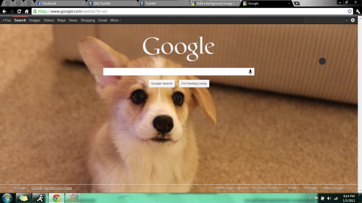This screenshot has height=203, width=362.
Task: Go to the home page icon
Action: [27, 11]
